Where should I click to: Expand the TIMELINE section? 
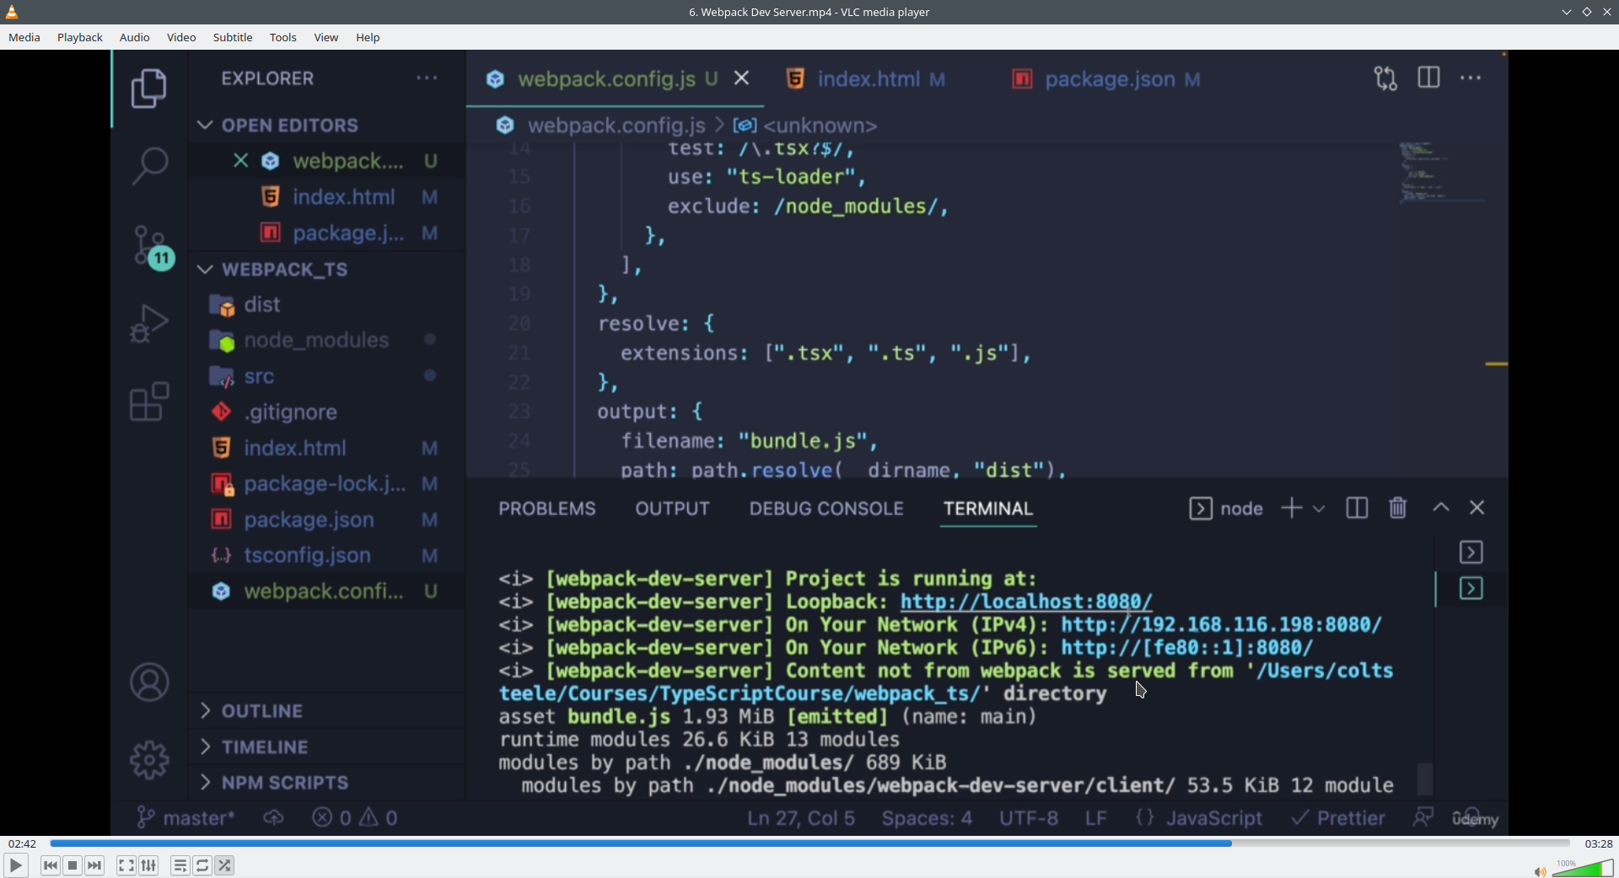[205, 747]
